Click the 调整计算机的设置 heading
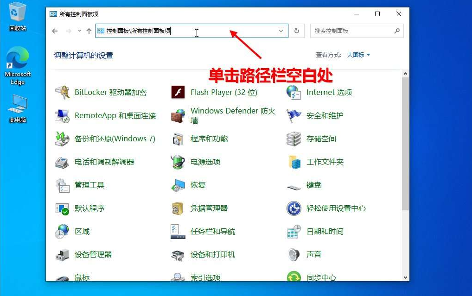The image size is (472, 296). pyautogui.click(x=83, y=55)
